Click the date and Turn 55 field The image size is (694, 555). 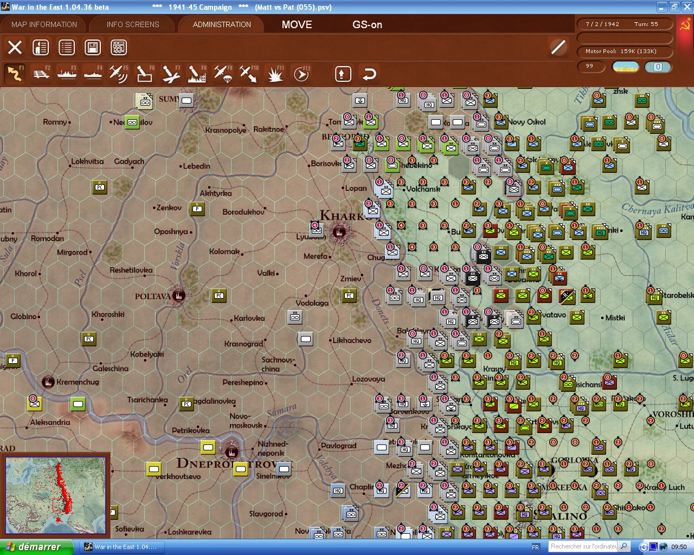(x=625, y=24)
